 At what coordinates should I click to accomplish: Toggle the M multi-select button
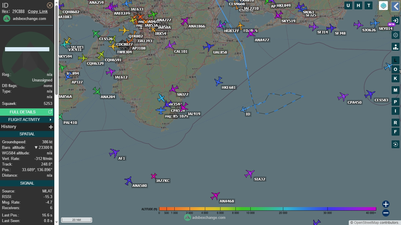[x=395, y=90]
